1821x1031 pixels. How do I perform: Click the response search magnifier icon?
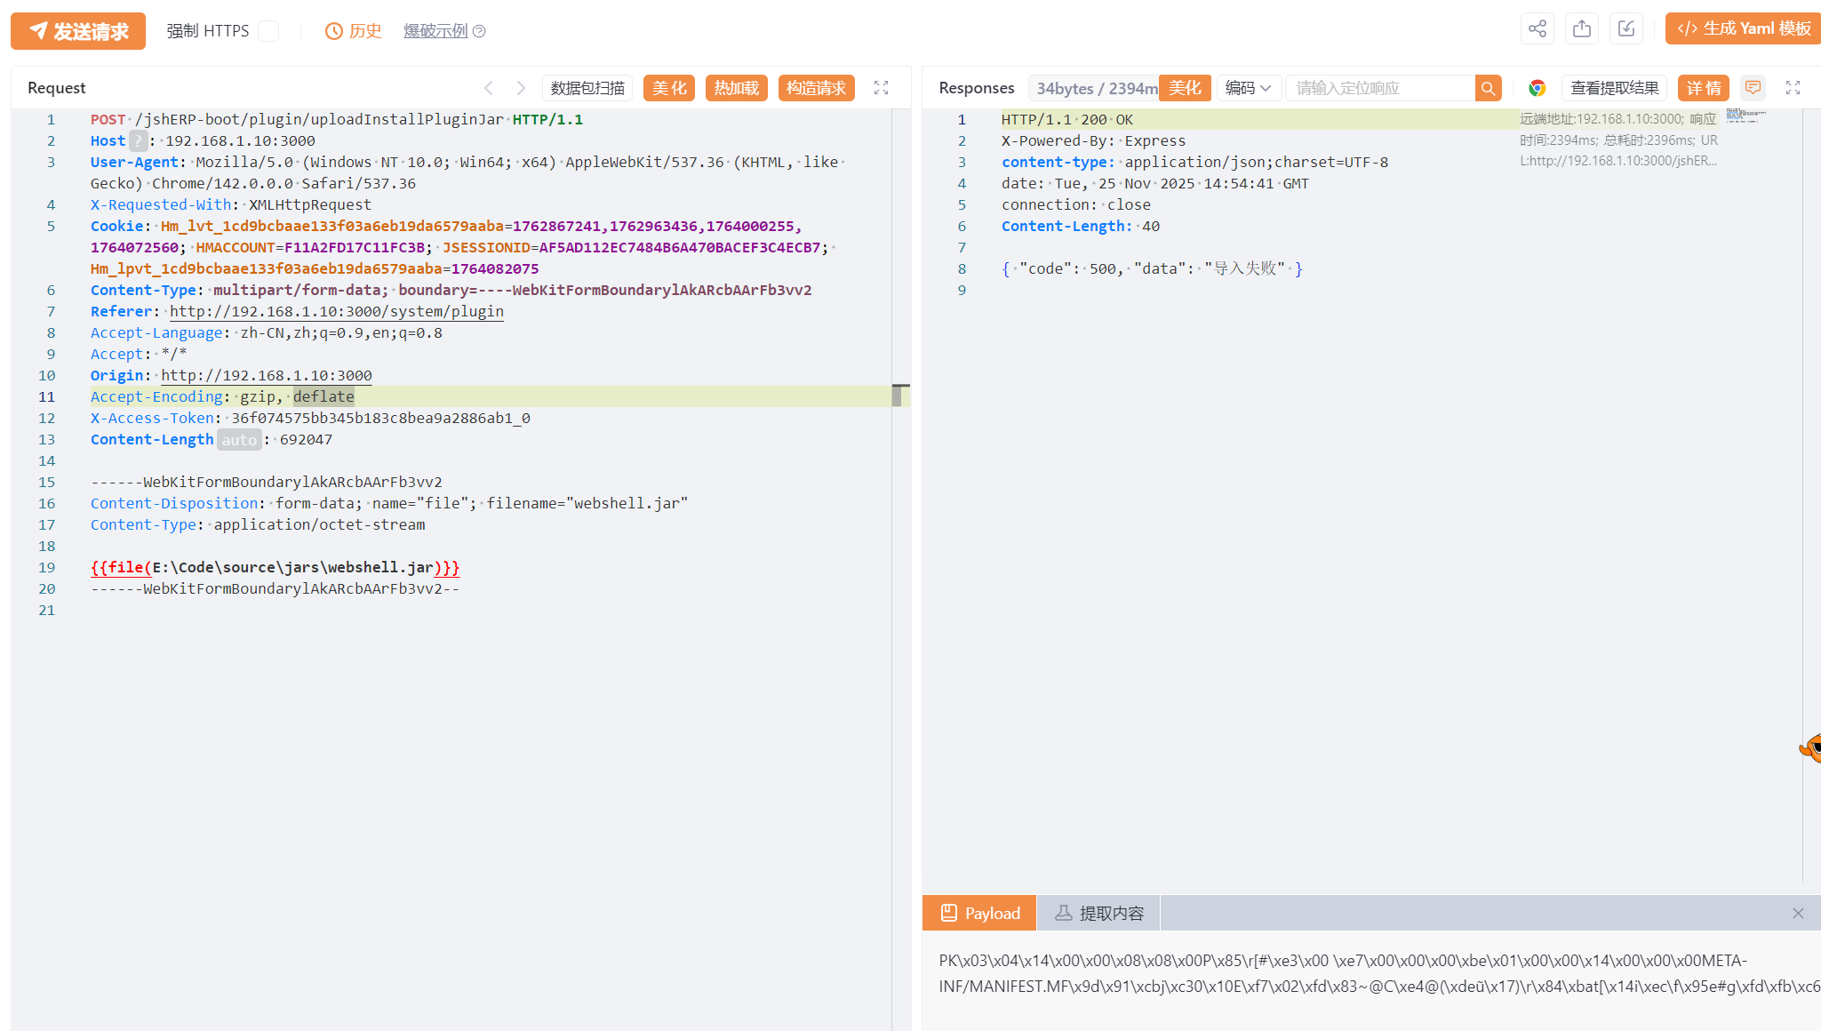(x=1488, y=88)
